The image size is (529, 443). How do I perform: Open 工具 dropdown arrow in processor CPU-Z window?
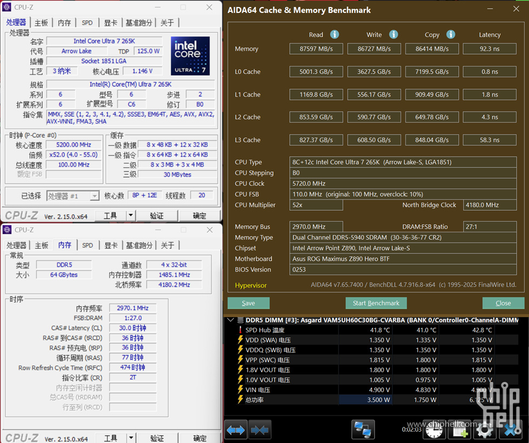click(131, 216)
